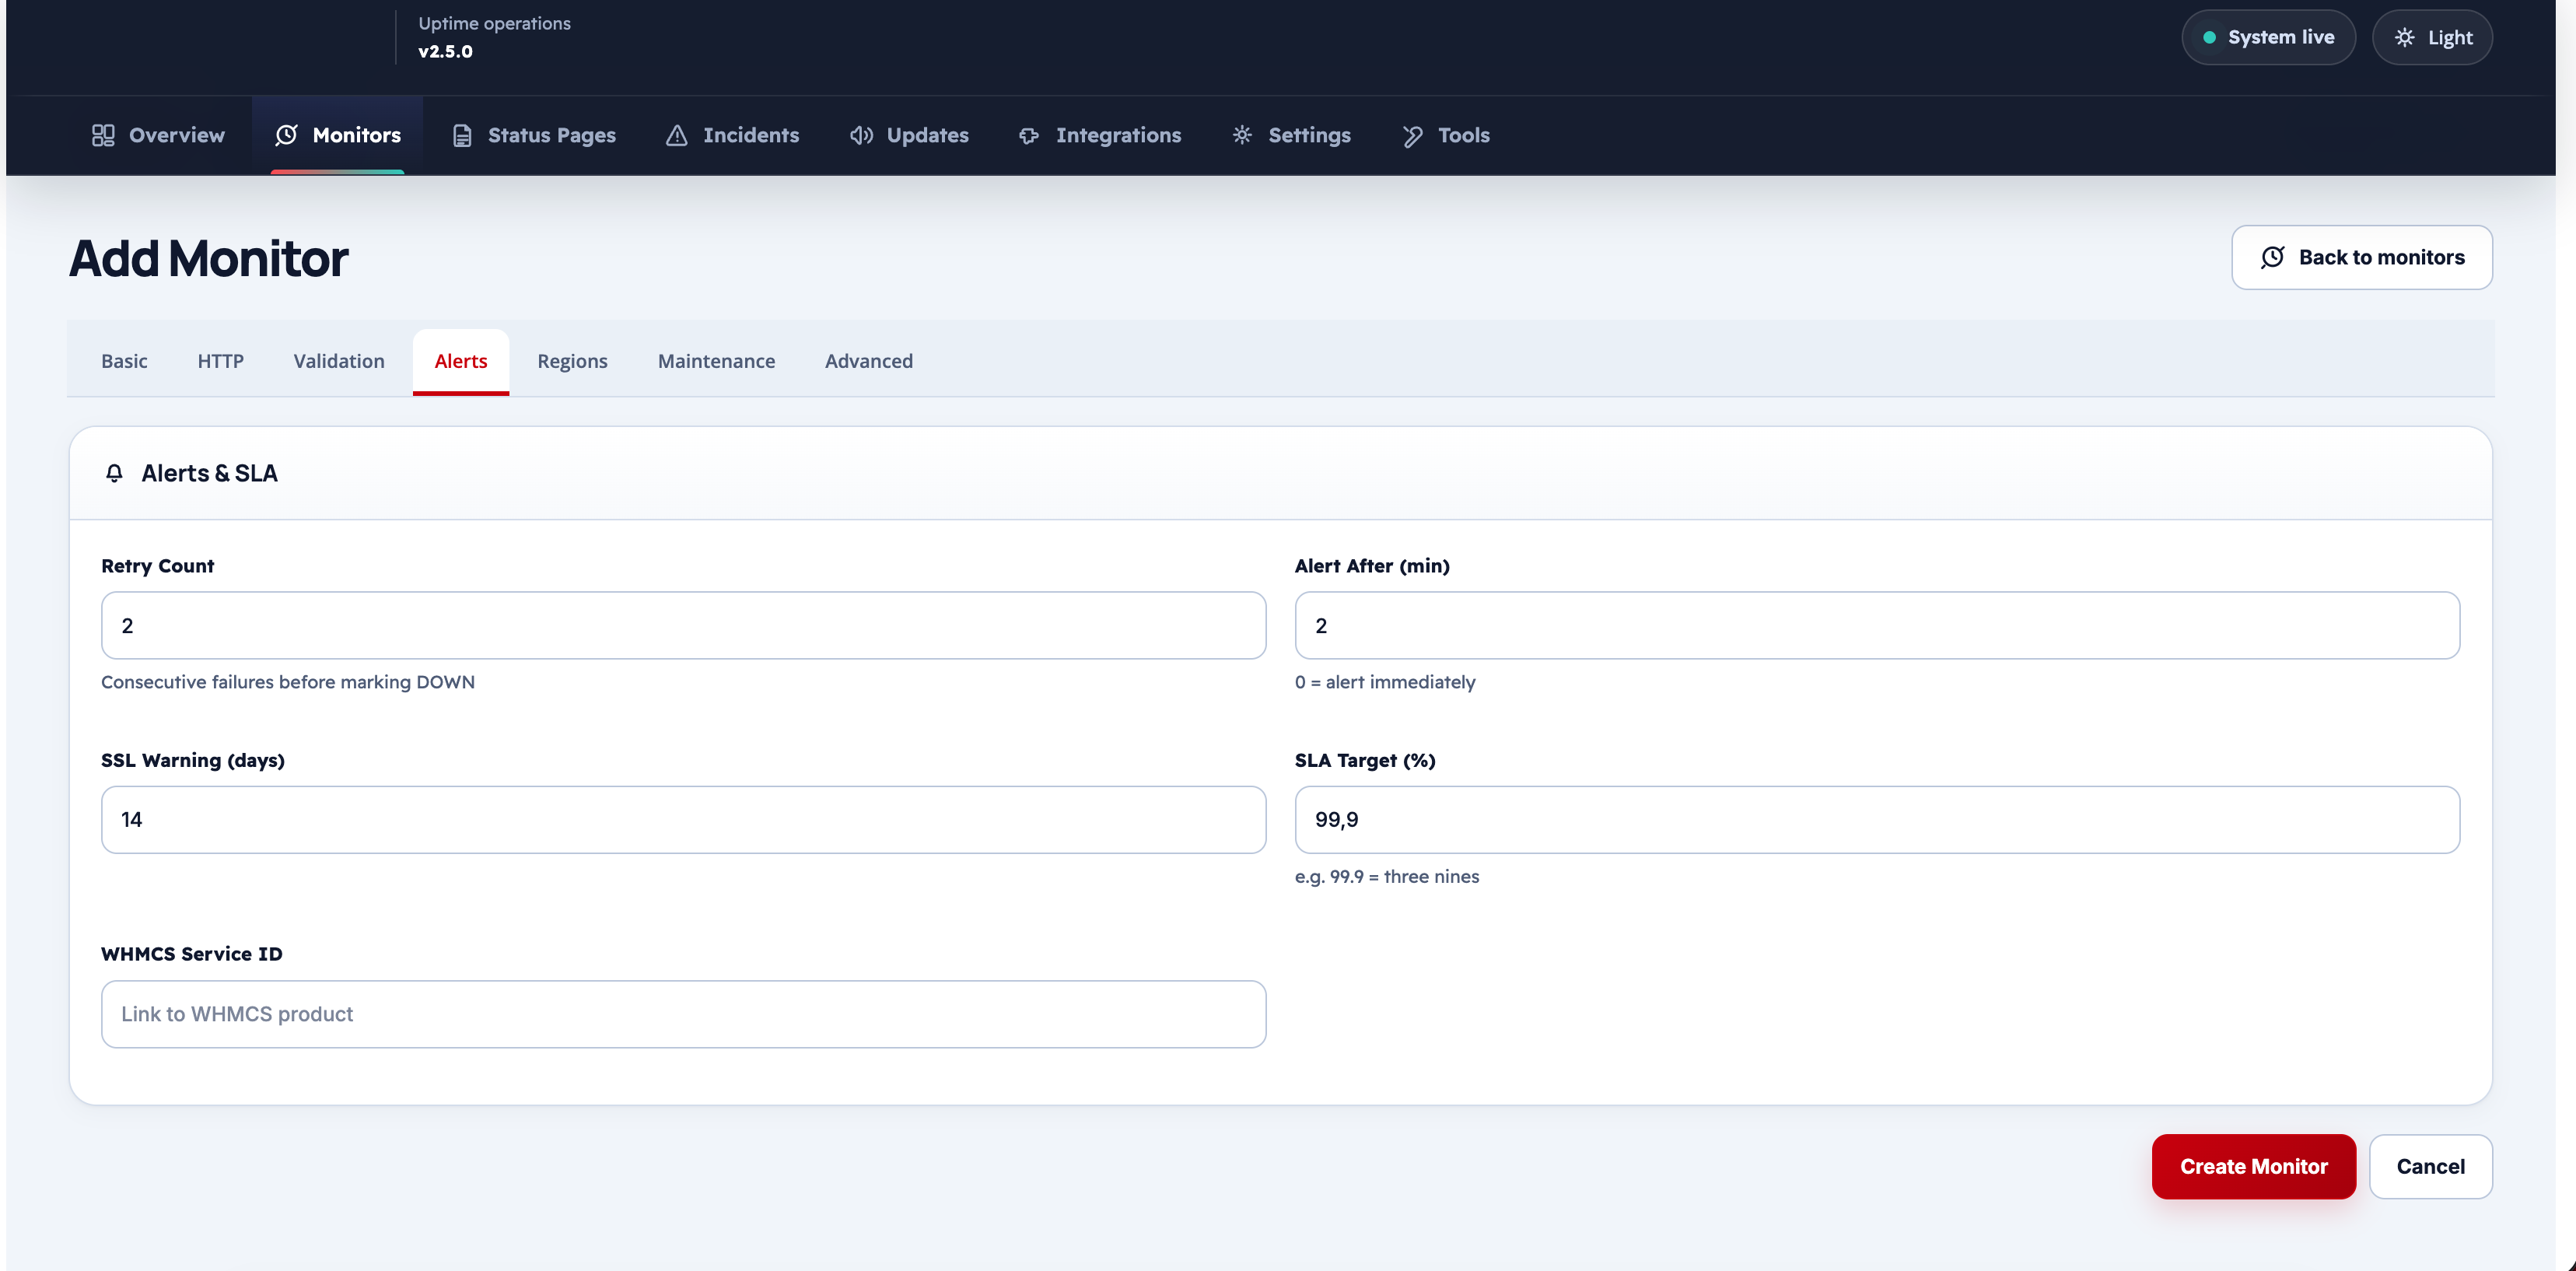
Task: Click the 'e.g. 99.9 = three nines' hint
Action: [x=1387, y=877]
